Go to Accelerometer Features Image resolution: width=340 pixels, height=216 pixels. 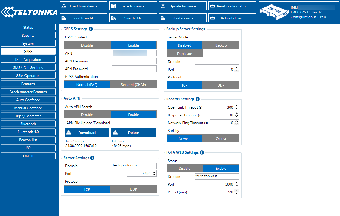(28, 92)
